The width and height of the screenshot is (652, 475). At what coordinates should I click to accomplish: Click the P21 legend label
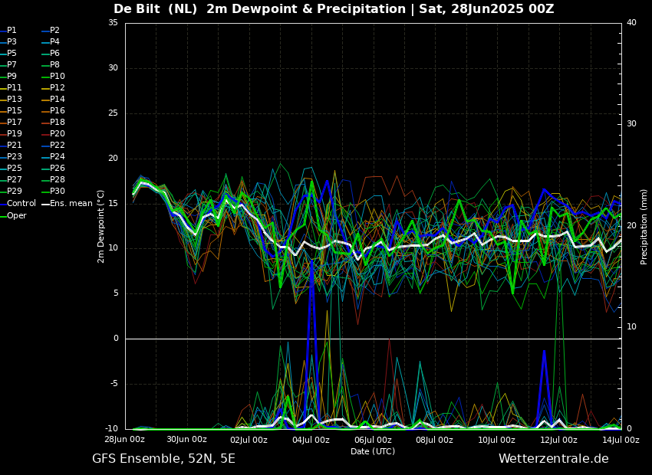point(11,146)
